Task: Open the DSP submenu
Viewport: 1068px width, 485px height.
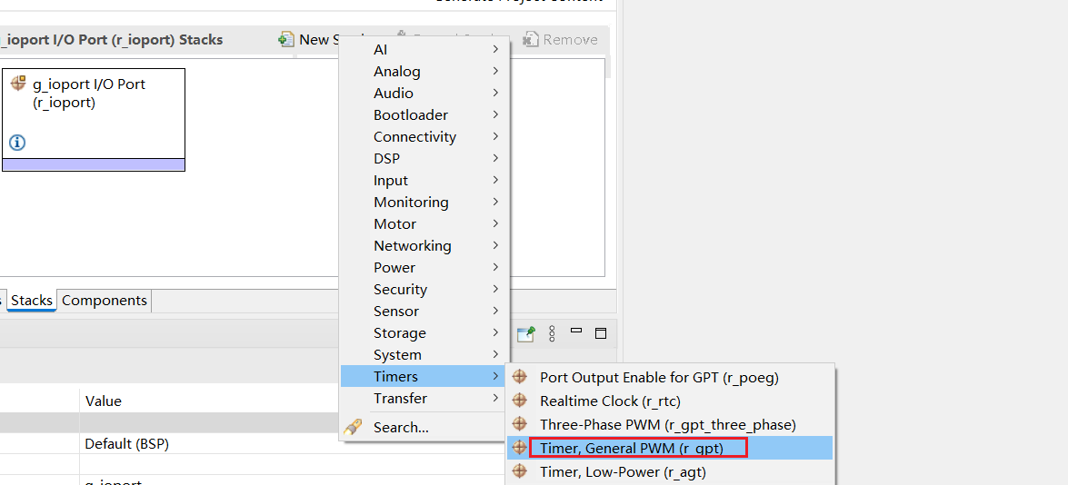Action: coord(424,159)
